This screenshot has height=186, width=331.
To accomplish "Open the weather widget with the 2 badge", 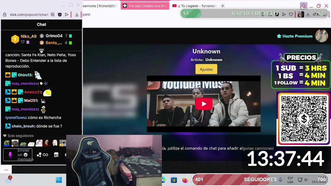I will pos(8,180).
